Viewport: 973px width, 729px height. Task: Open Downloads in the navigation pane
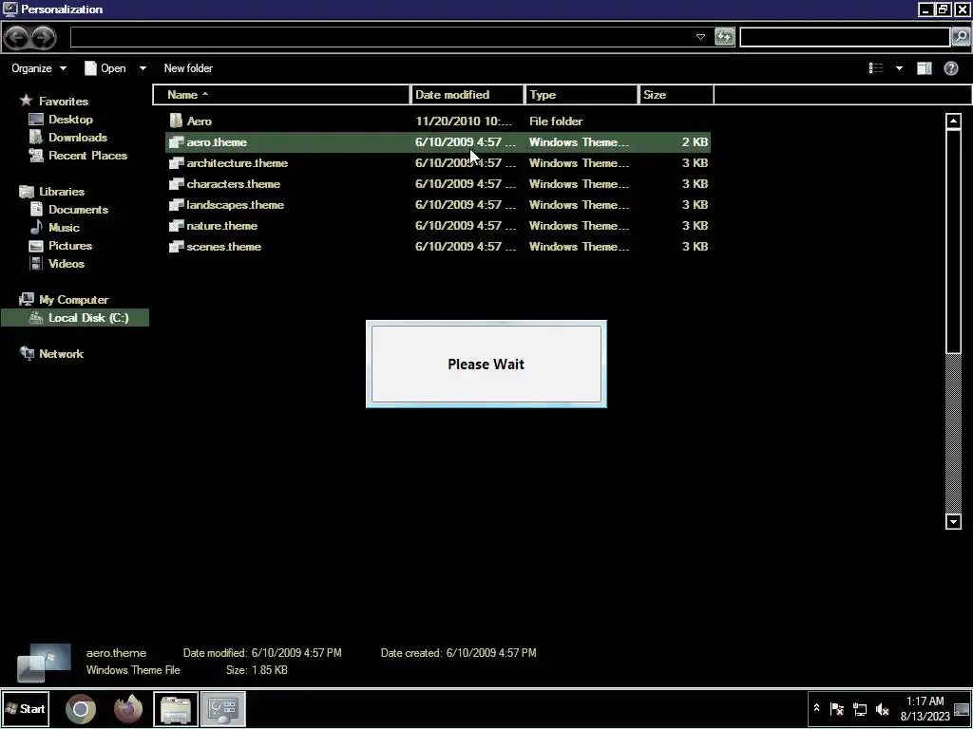(x=68, y=137)
